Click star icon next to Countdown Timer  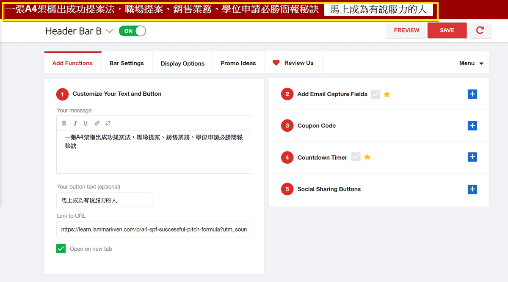(x=367, y=157)
